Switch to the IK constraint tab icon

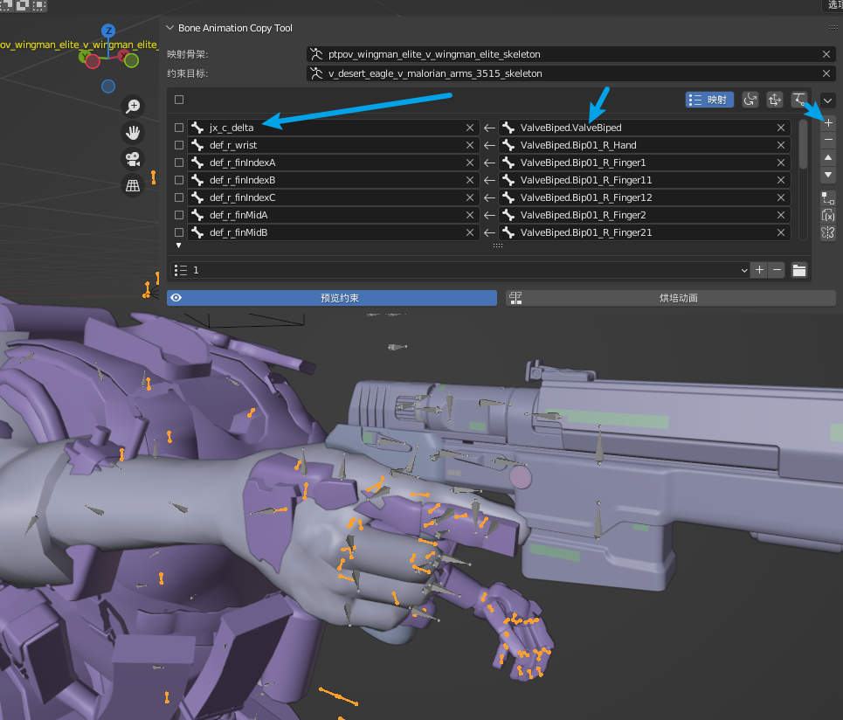pos(799,100)
